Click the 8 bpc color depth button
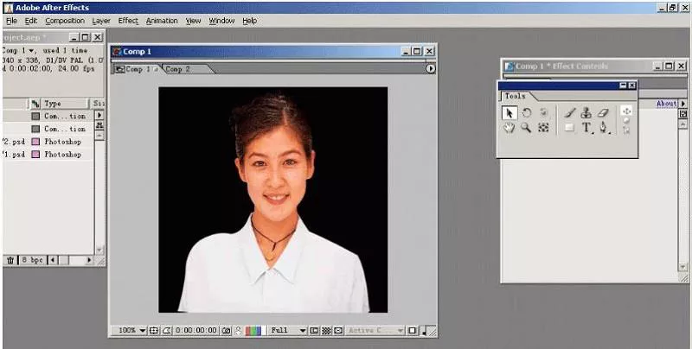The width and height of the screenshot is (692, 349). coord(31,259)
